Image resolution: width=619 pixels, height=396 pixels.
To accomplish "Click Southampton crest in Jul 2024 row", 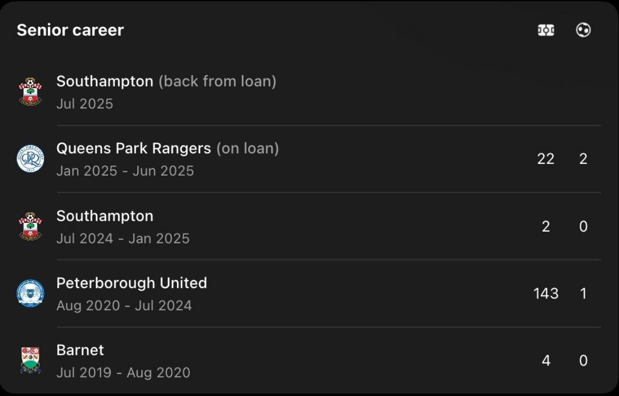I will (30, 226).
